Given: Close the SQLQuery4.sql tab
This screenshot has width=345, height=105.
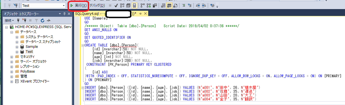Looking at the screenshot, I should click(145, 14).
